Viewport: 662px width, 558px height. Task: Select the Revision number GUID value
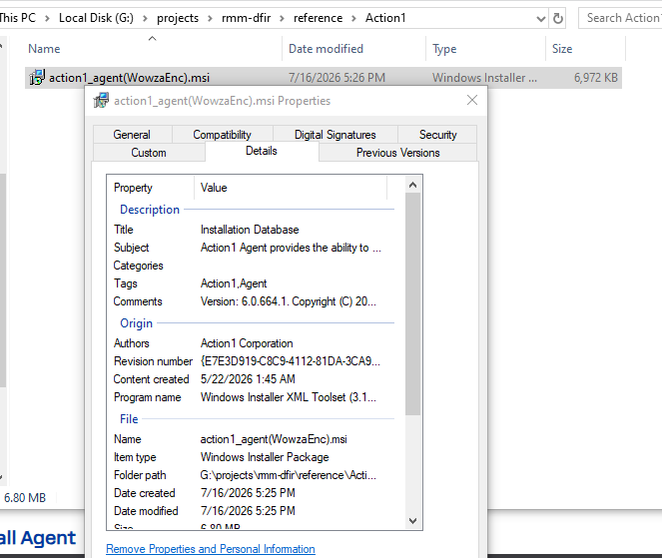290,361
